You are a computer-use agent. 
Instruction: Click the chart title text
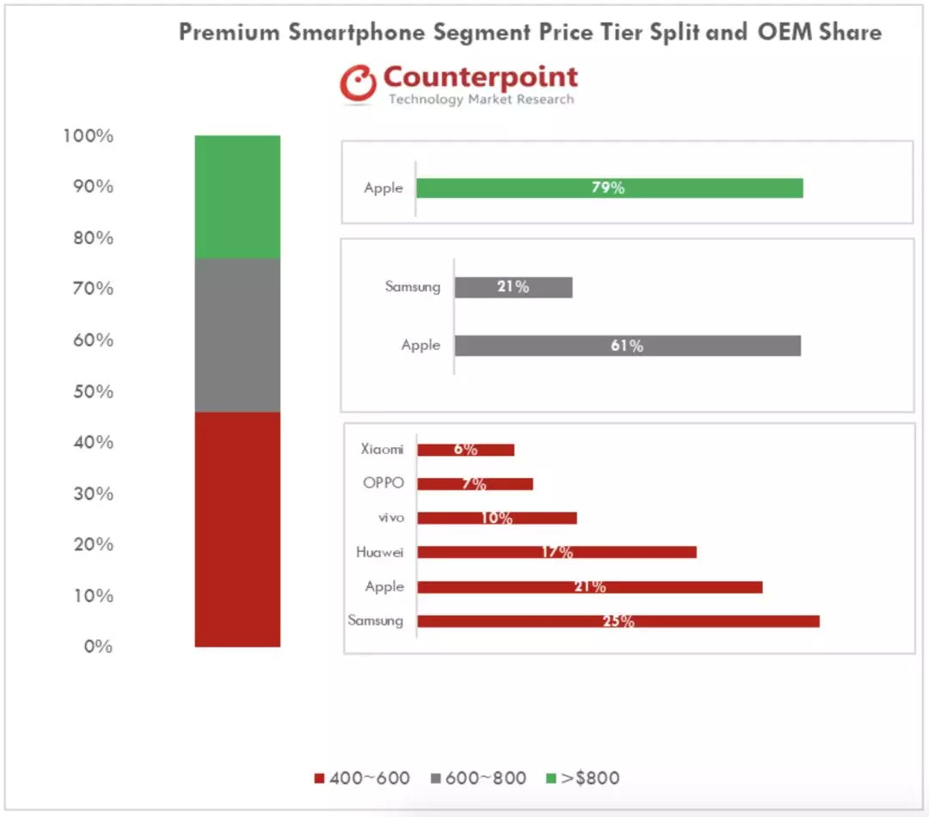[x=530, y=33]
